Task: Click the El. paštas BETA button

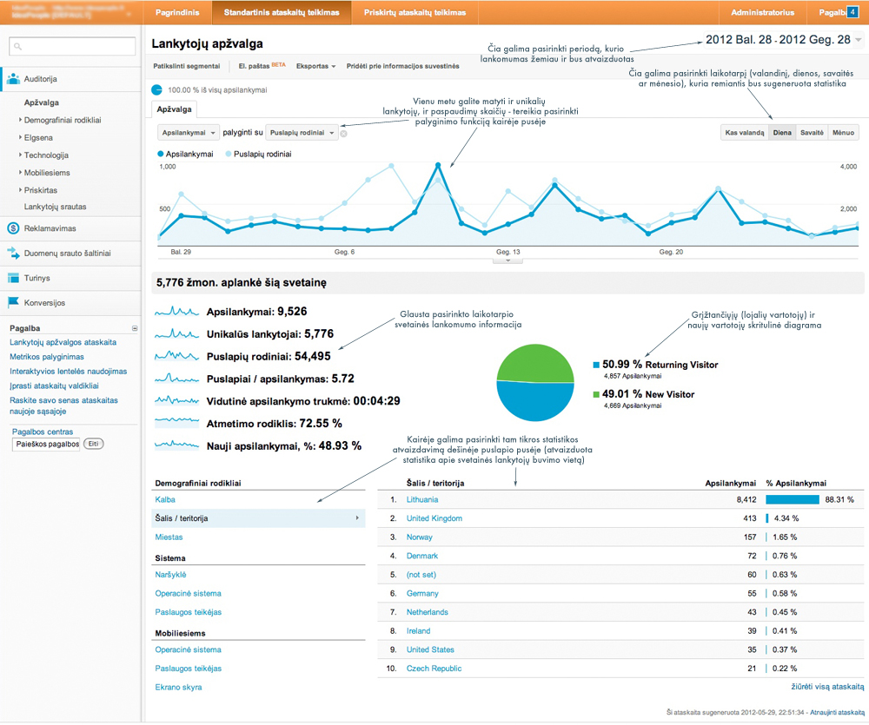Action: (x=262, y=66)
